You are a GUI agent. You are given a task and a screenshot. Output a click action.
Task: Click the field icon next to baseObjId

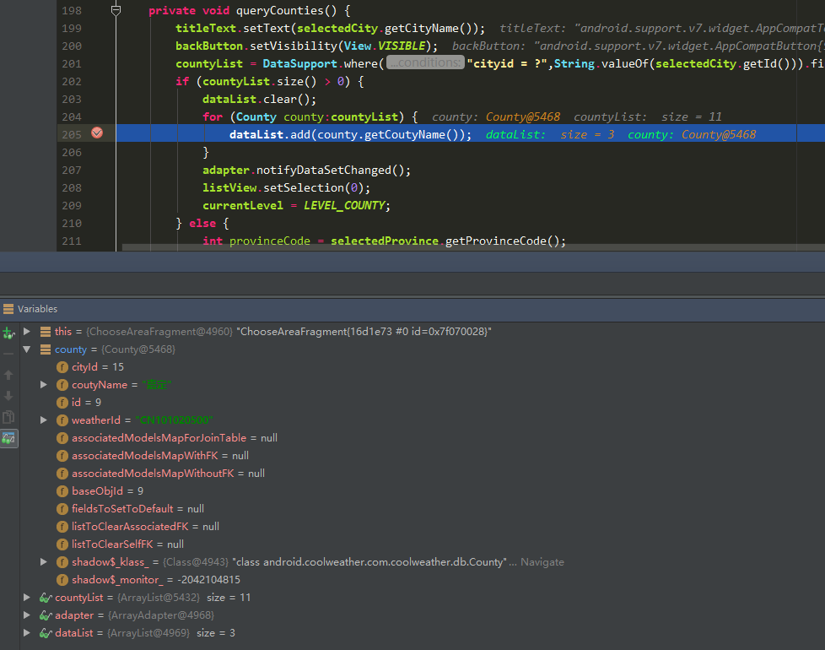point(62,491)
